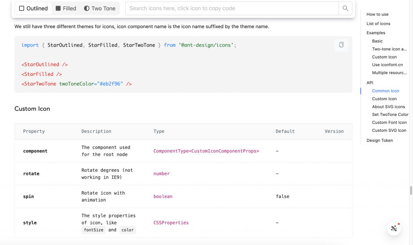The width and height of the screenshot is (413, 245).
Task: Go to Custom SVG Icon section
Action: click(x=389, y=130)
